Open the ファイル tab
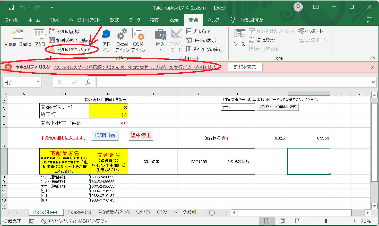The height and width of the screenshot is (226, 379). click(12, 20)
